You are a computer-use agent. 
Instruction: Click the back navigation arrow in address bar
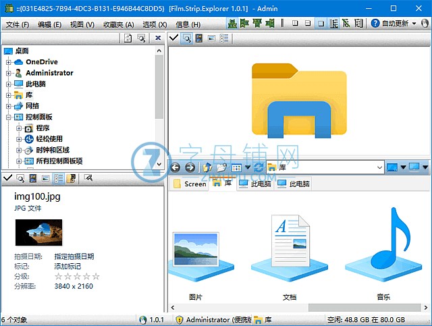pyautogui.click(x=175, y=167)
